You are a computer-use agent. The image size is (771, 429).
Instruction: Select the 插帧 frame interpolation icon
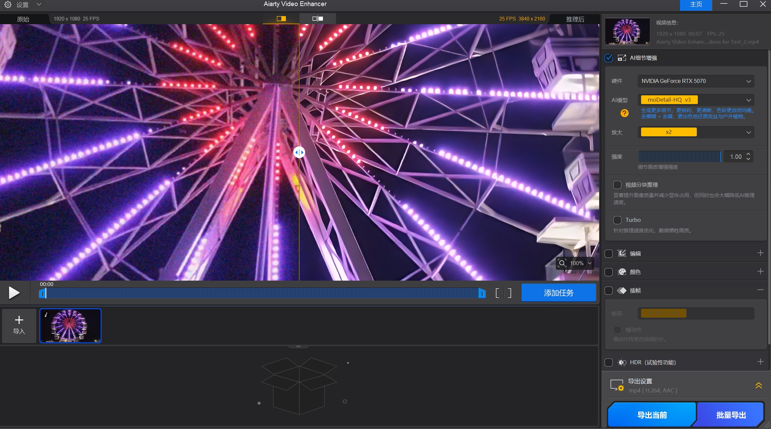click(622, 290)
